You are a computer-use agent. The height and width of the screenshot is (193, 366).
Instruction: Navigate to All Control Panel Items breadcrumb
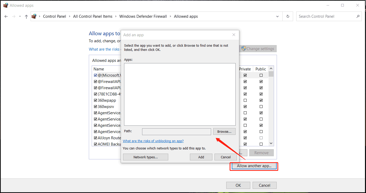(93, 16)
